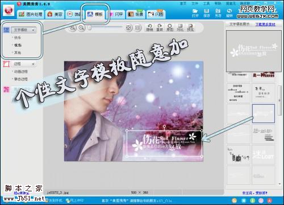Click the 另存 save-as icon

(x=218, y=13)
